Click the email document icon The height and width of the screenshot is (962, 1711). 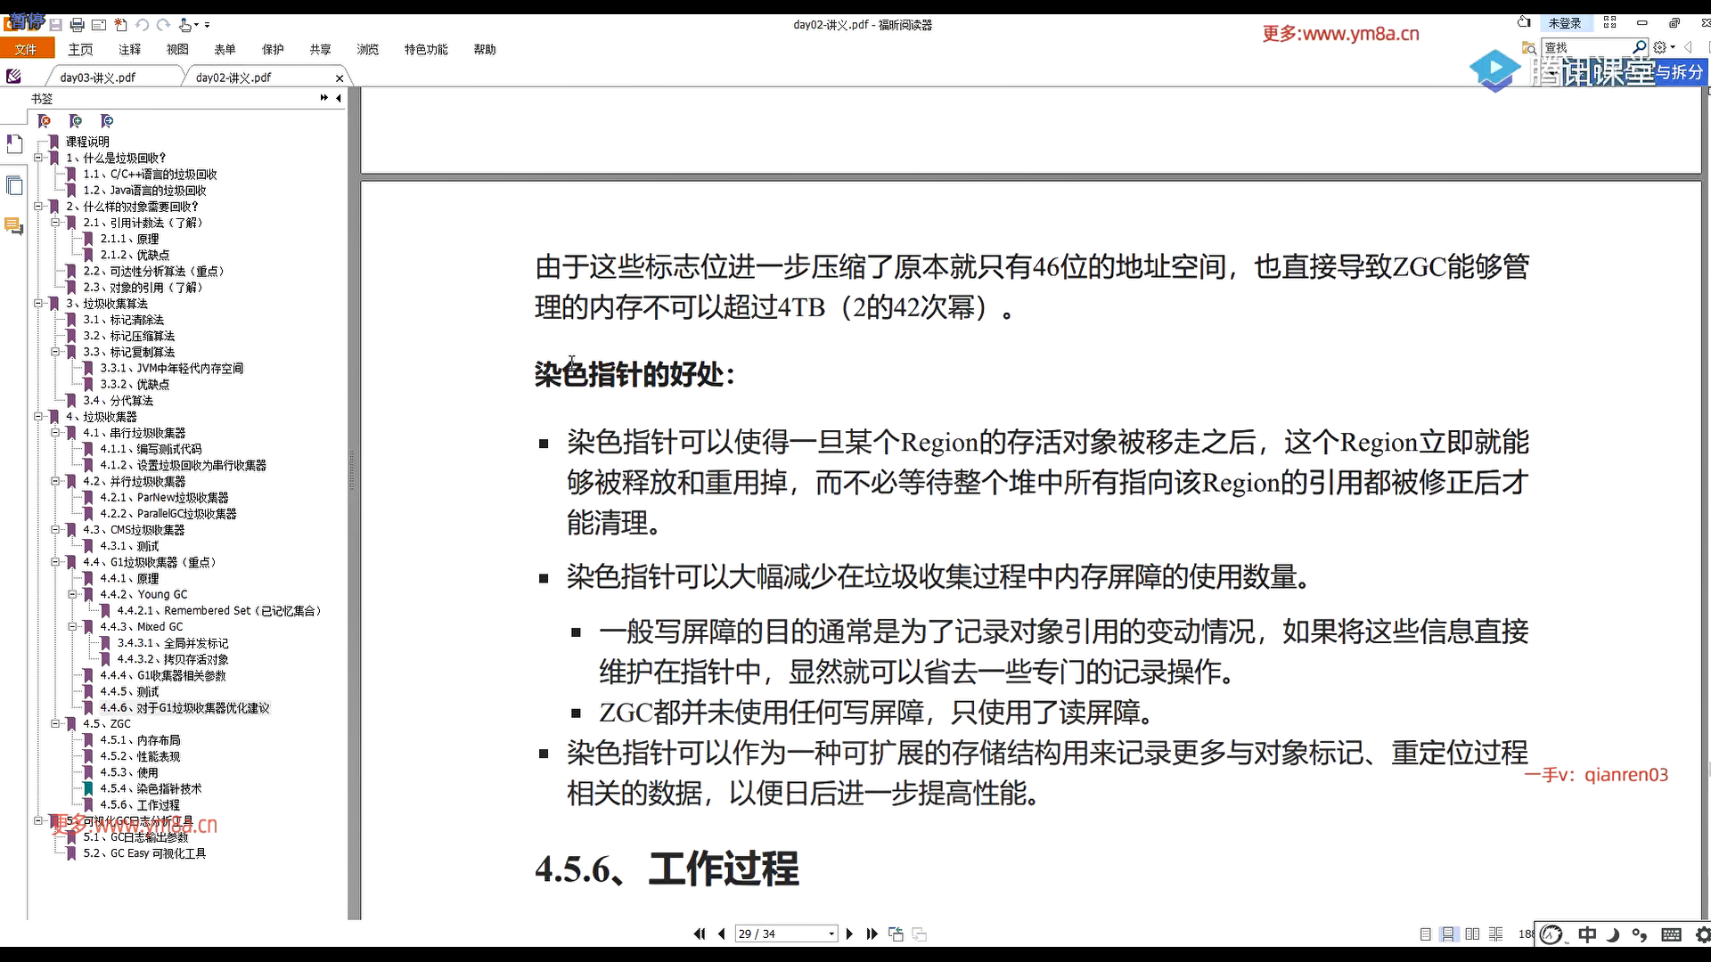tap(99, 25)
